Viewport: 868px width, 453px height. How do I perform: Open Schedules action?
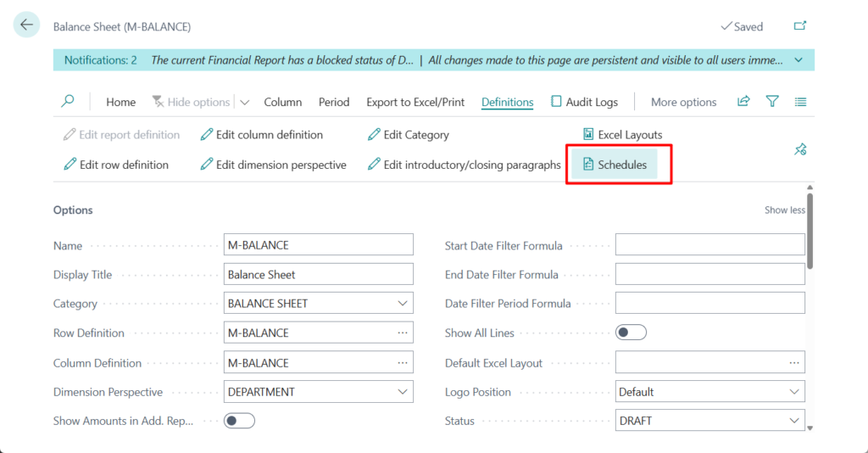click(x=615, y=165)
